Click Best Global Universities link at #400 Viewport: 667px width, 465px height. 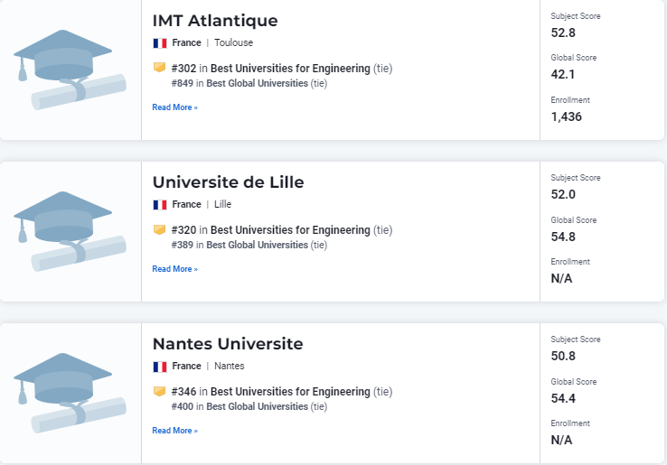click(x=257, y=406)
